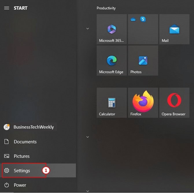This screenshot has width=194, height=193.
Task: Expand the bottom-most chevron near Power
Action: [88, 191]
